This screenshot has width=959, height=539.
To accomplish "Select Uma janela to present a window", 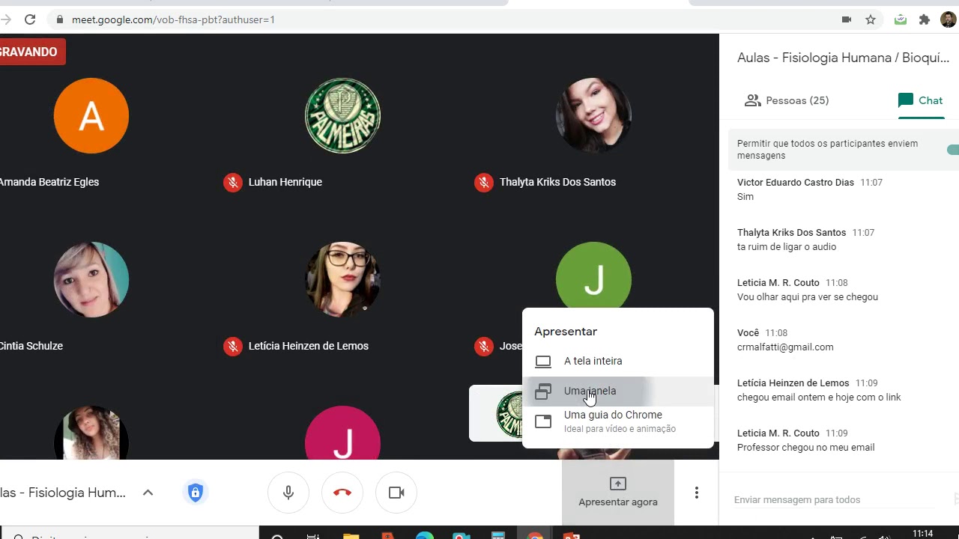I will pos(618,391).
